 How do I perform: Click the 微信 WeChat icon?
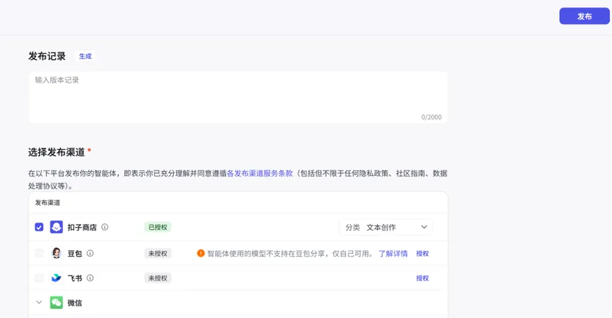[x=57, y=302]
